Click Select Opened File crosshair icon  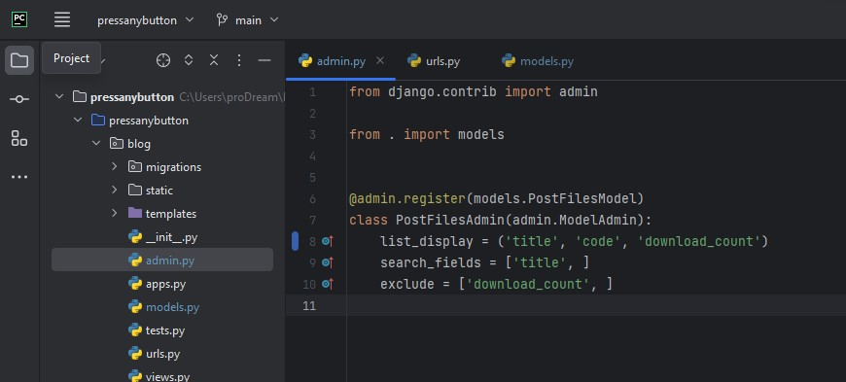pos(163,60)
